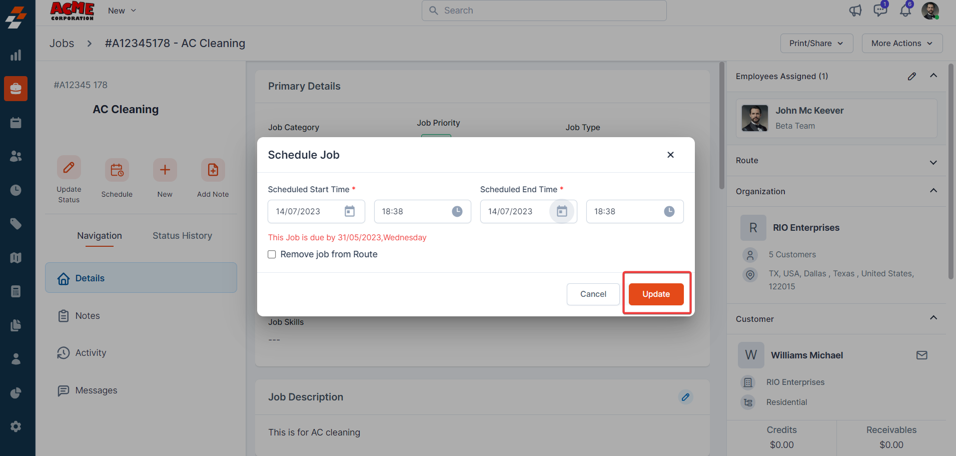Click the top Search field

[x=544, y=11]
